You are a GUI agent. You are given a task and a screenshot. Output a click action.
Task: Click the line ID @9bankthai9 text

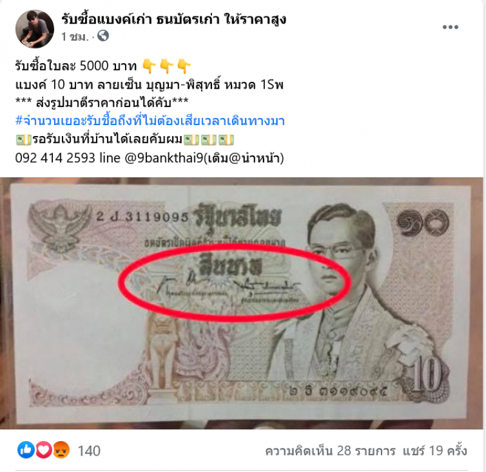coord(164,158)
